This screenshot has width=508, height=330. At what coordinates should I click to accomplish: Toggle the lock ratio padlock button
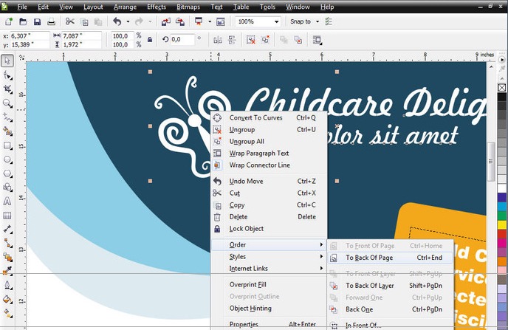151,40
